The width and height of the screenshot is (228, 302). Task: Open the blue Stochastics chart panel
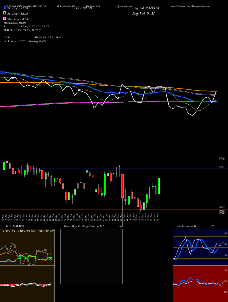click(x=200, y=247)
